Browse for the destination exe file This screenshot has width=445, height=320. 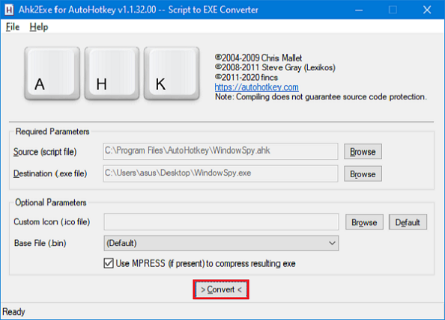point(363,174)
